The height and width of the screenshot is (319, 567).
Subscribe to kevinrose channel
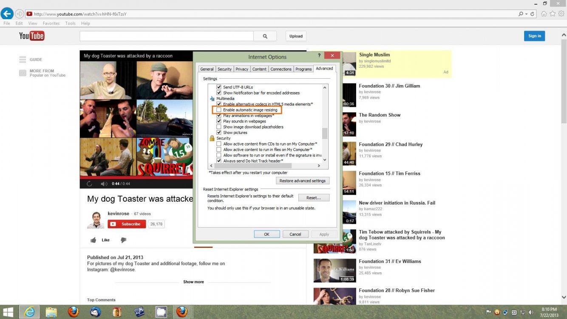[x=127, y=224]
